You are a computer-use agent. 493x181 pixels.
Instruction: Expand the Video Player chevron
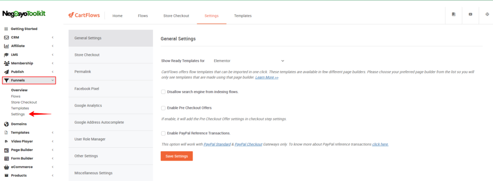point(53,142)
